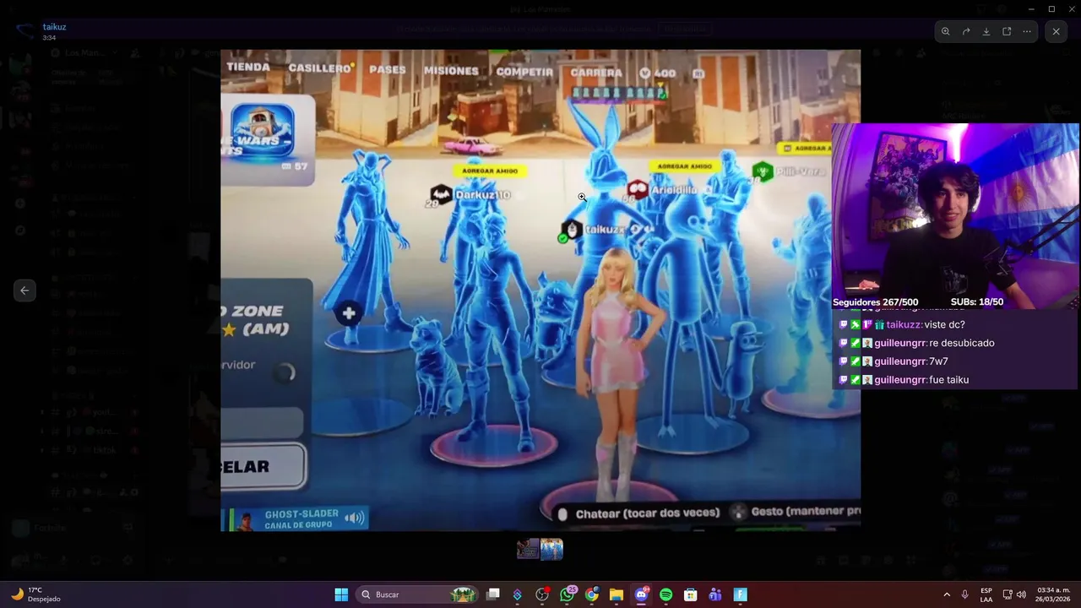Select the first thumbnail in the image carousel

528,549
